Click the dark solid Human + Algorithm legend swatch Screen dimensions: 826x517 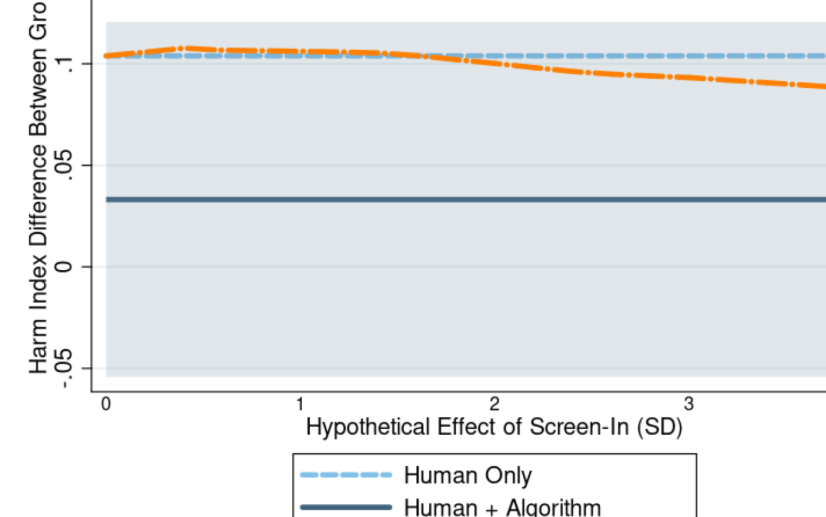(346, 507)
